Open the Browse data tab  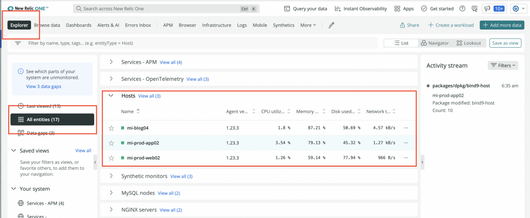47,25
